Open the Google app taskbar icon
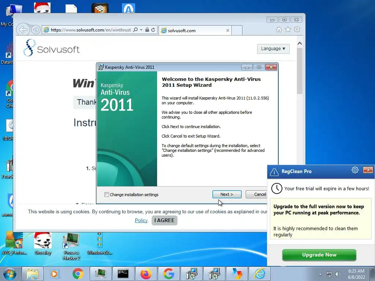This screenshot has height=281, width=375. [168, 274]
